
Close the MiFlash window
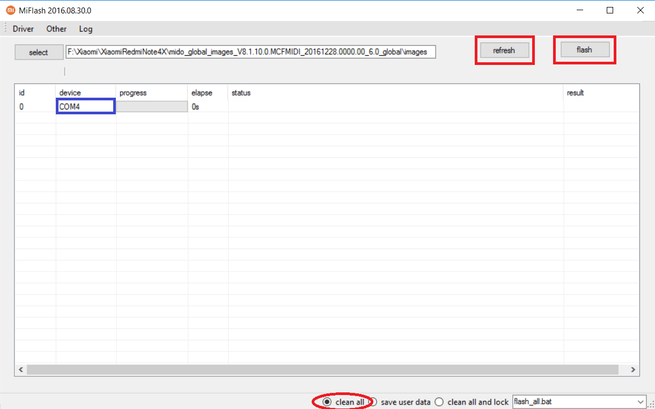pyautogui.click(x=640, y=10)
